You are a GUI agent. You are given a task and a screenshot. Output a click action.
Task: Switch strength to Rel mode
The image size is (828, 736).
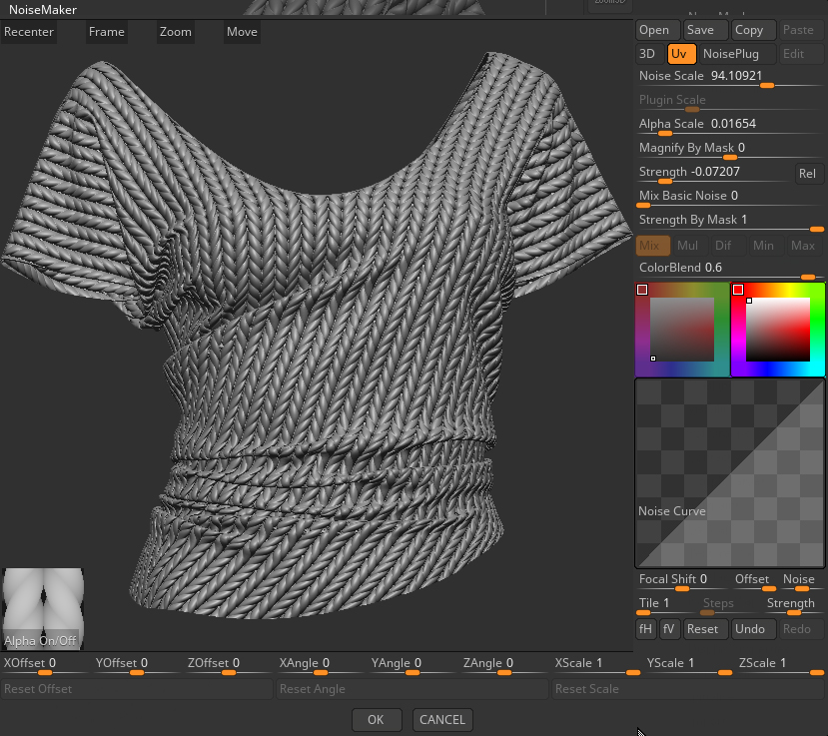point(808,173)
